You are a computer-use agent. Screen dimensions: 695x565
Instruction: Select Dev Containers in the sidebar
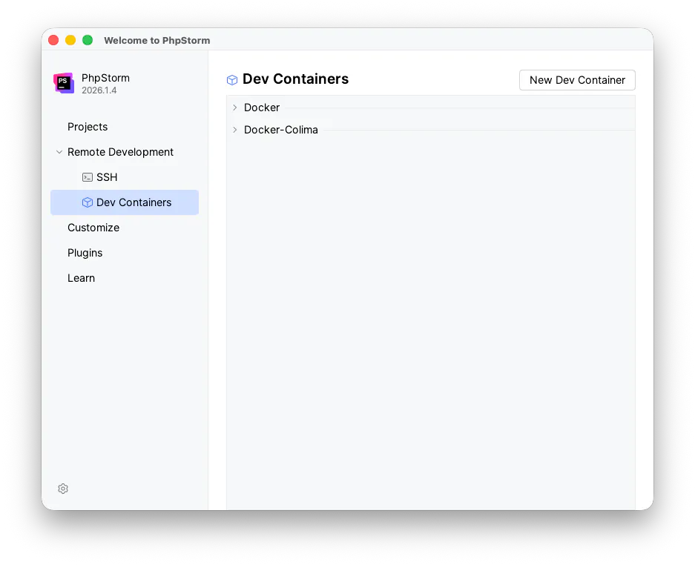pyautogui.click(x=125, y=202)
